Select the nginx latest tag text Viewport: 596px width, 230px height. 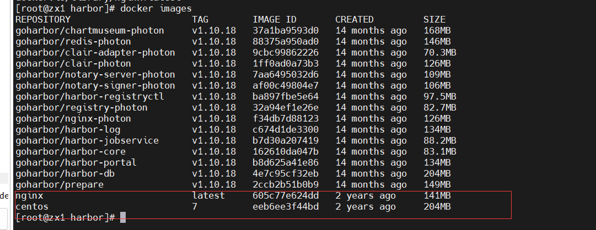point(208,196)
